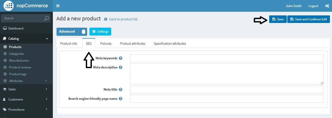Open Manufacturers in the sidebar
332x118 pixels.
pos(19,61)
